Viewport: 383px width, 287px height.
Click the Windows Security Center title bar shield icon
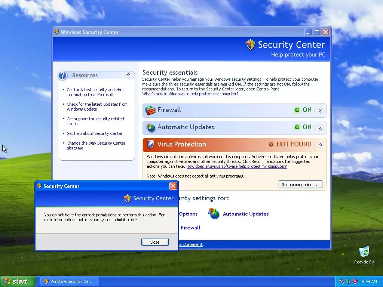tap(56, 32)
